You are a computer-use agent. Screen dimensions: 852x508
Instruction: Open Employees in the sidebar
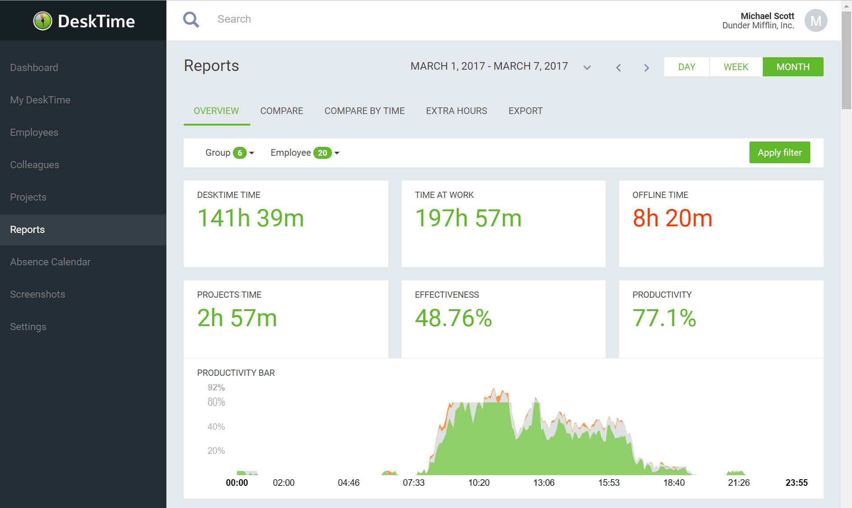pos(83,132)
